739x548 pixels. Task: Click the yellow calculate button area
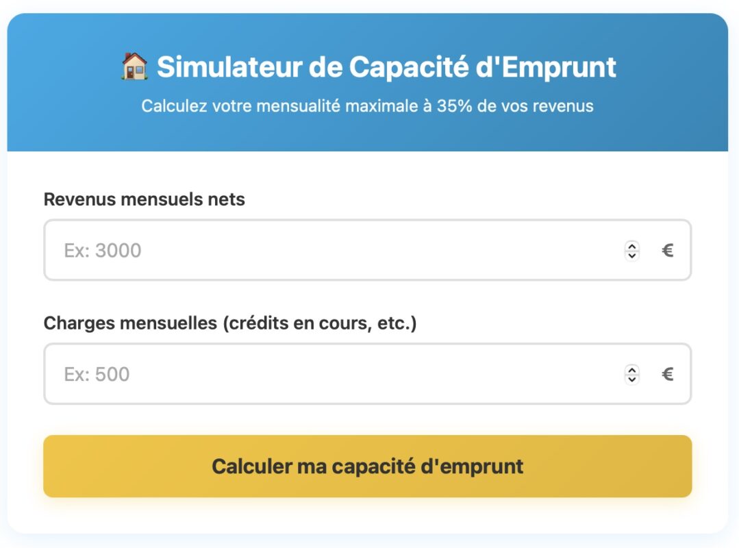(369, 466)
